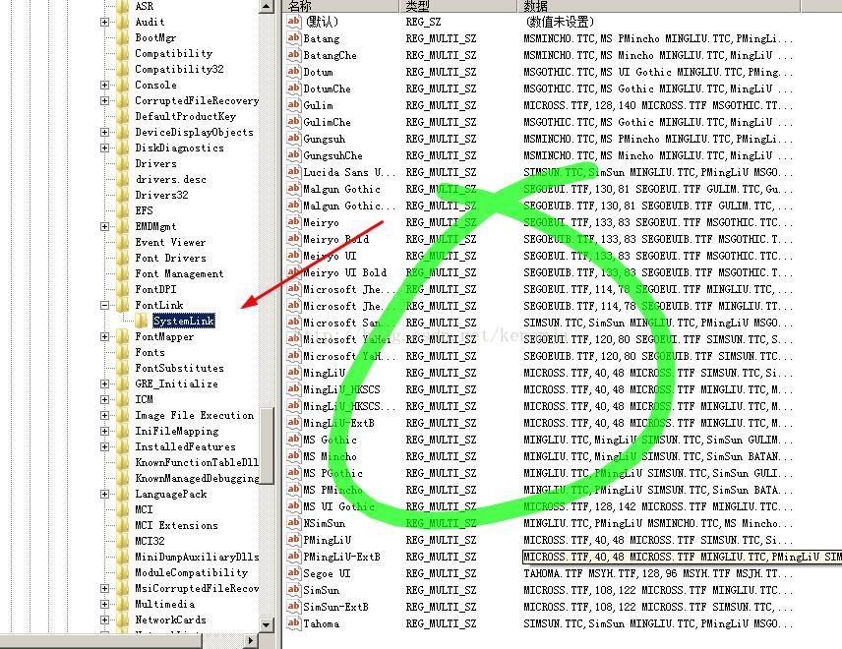Screen dimensions: 842x649
Task: Click the string icon beside DotumChe
Action: 293,88
